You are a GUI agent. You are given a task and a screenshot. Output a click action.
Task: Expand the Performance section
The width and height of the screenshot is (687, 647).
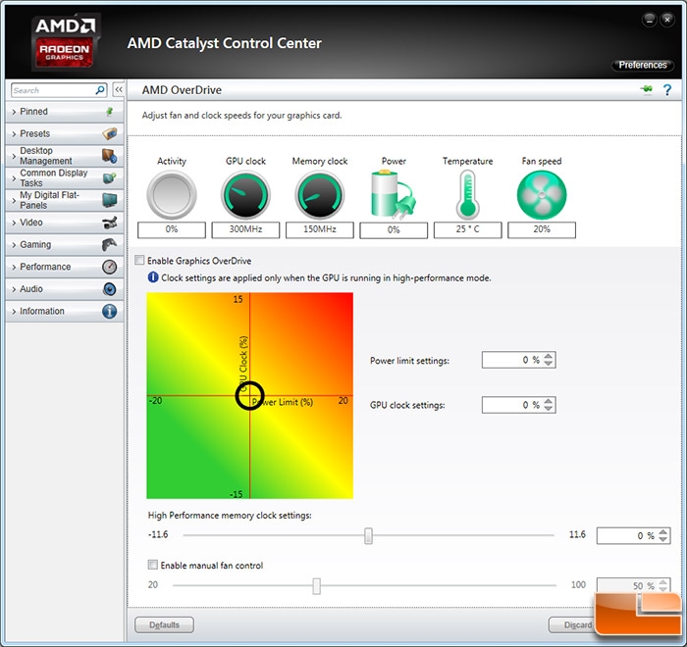pyautogui.click(x=65, y=267)
